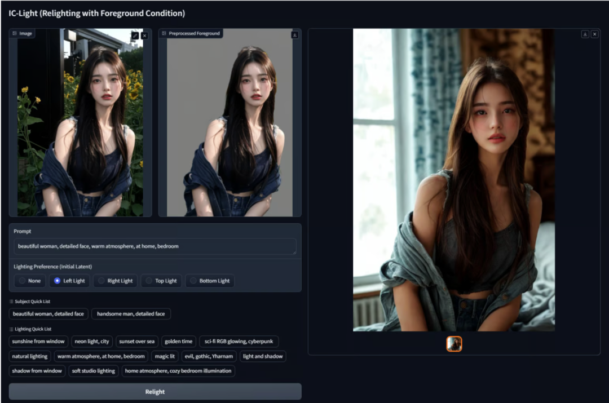Screen dimensions: 609x403
Task: Click the IC-Light page title text
Action: point(97,13)
